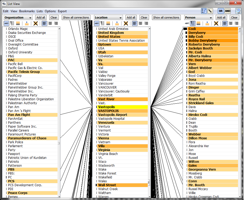Right-align text in the Person list
Image resolution: width=244 pixels, height=200 pixels.
pos(236,23)
